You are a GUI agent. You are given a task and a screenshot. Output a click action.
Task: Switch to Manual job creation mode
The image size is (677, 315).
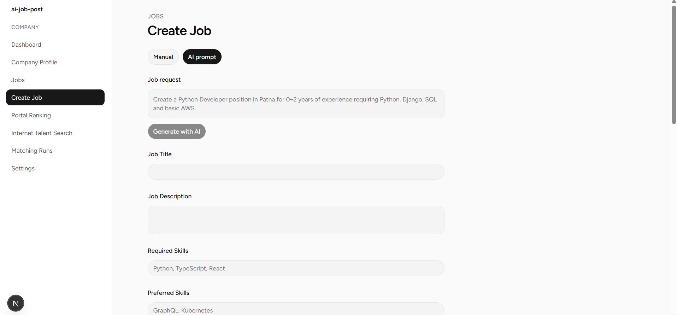(163, 57)
